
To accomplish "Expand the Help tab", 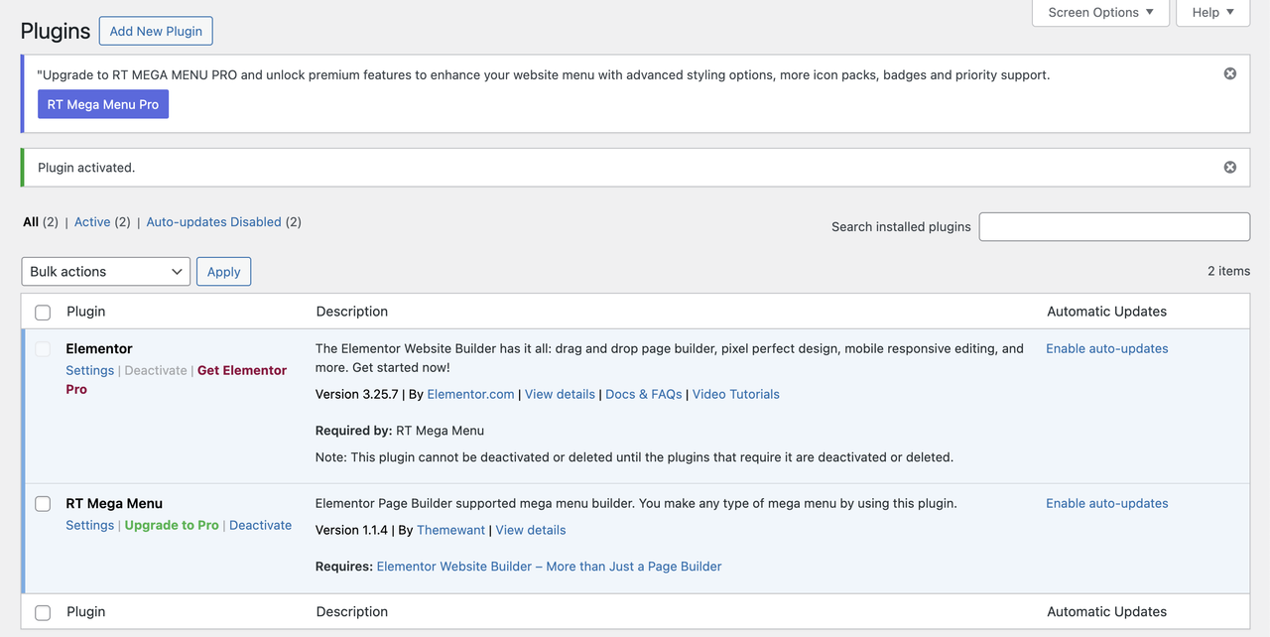I will 1213,12.
